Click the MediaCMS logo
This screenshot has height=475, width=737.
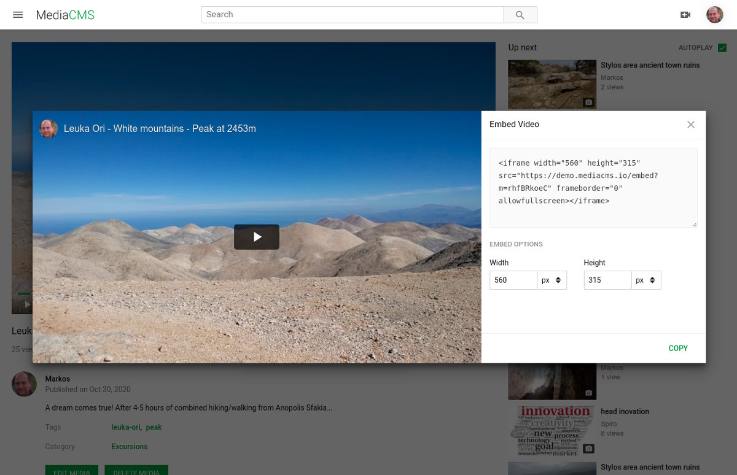tap(65, 15)
